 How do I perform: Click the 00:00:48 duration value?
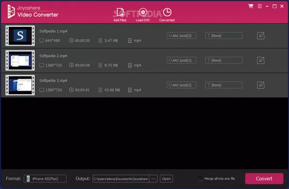(82, 65)
